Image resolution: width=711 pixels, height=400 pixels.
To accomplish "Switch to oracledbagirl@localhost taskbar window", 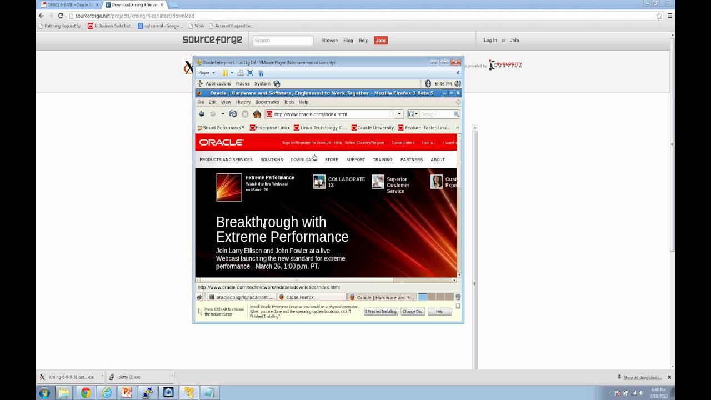I will [241, 297].
